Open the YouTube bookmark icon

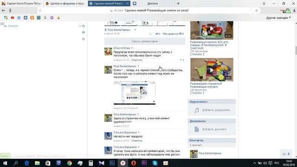(x=13, y=18)
